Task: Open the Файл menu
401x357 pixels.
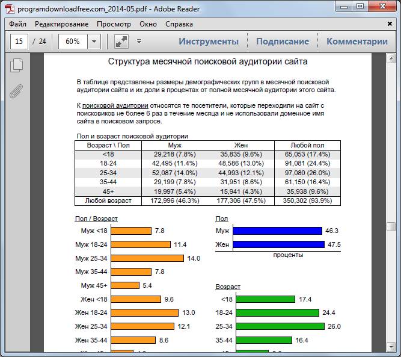Action: pos(17,24)
